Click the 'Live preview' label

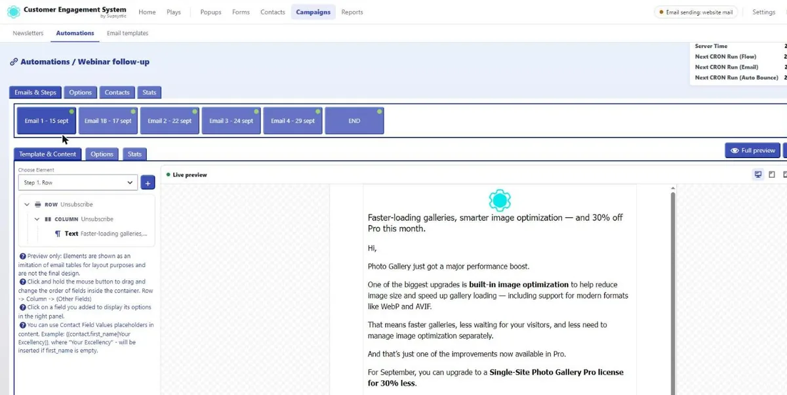pos(190,175)
